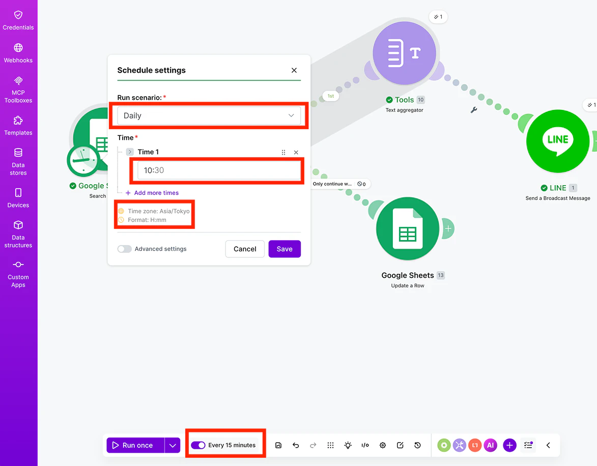Click the green Flow control icon
This screenshot has height=466, width=597.
(444, 445)
